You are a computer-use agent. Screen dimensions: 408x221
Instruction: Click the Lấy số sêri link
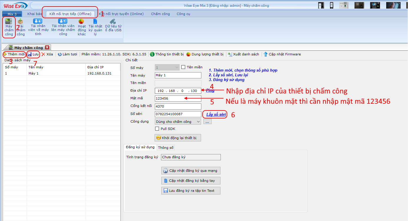216,114
